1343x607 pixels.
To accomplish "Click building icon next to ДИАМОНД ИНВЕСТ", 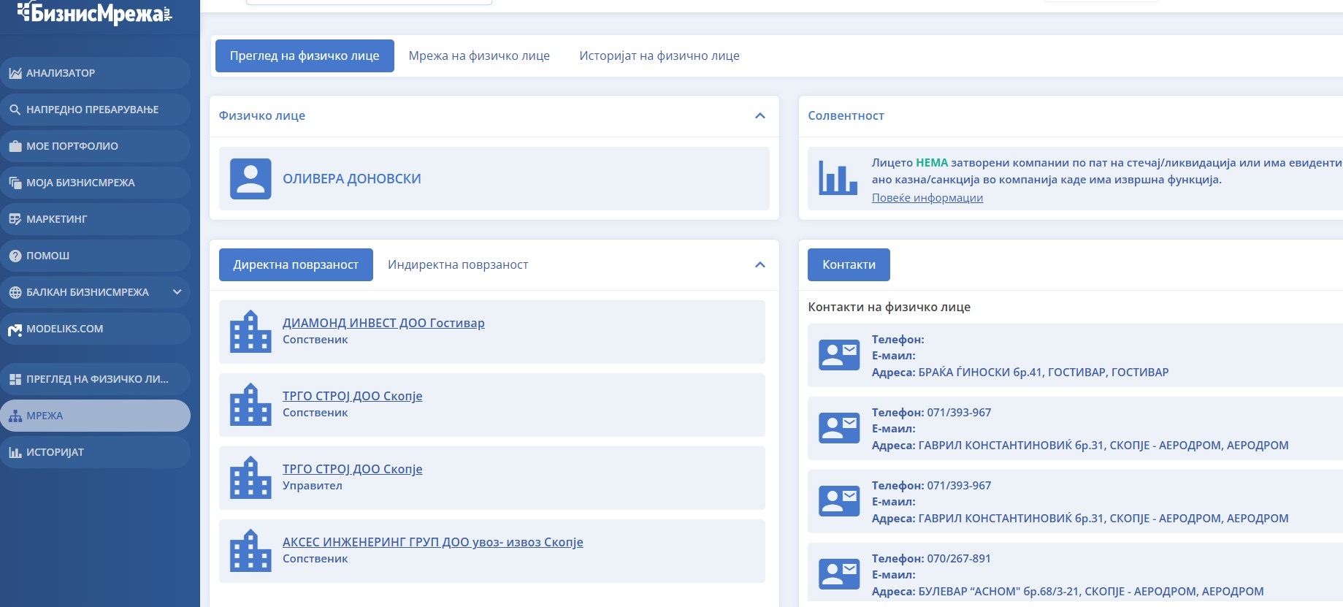I will point(250,332).
